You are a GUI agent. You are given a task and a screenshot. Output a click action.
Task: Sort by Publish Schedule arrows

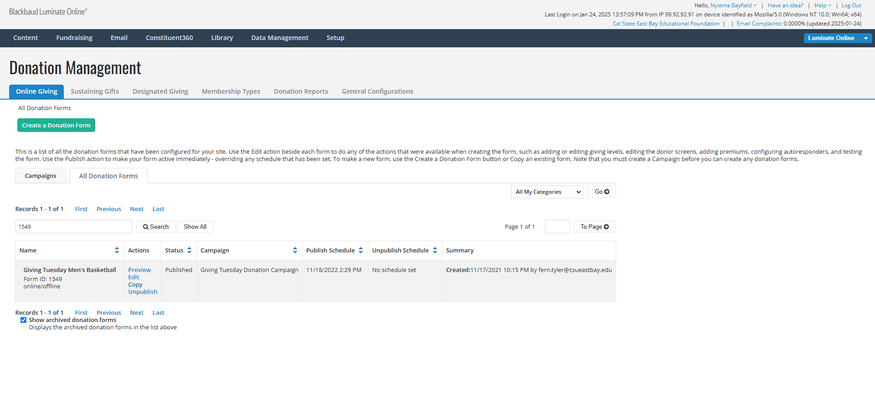(x=360, y=251)
